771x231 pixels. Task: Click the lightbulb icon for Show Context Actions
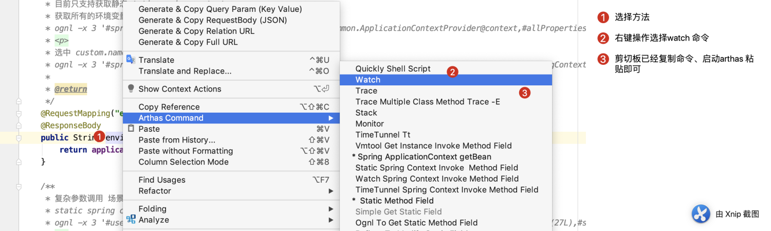131,88
